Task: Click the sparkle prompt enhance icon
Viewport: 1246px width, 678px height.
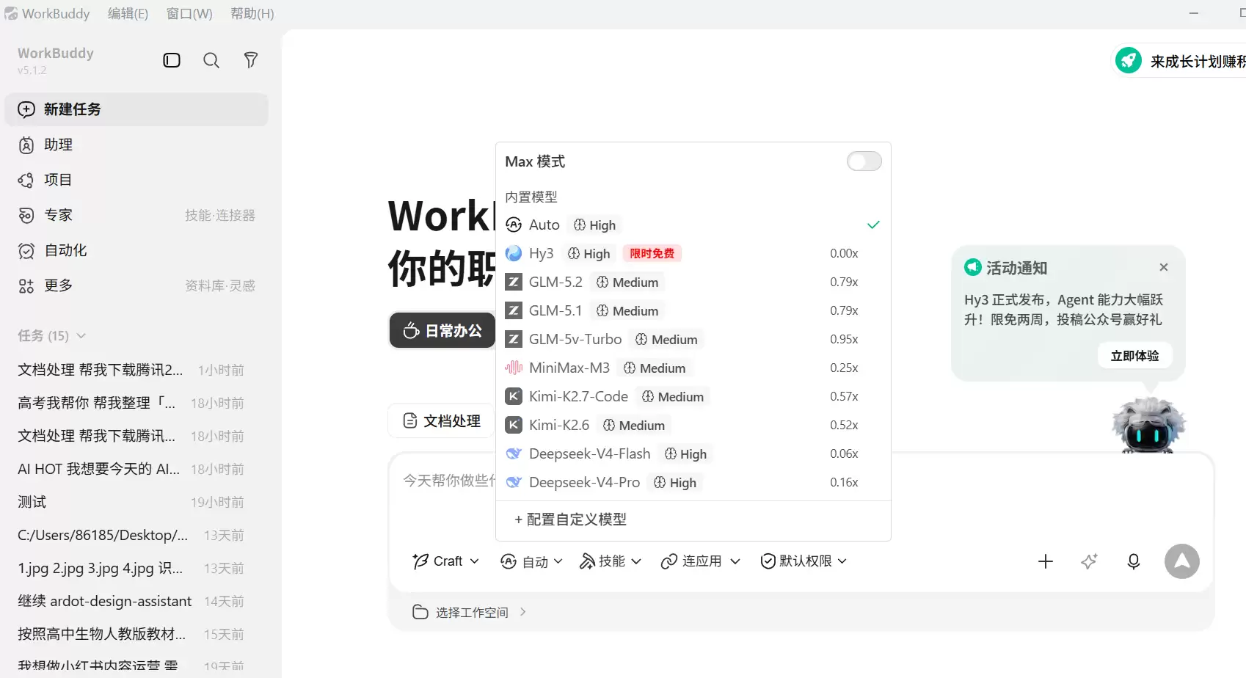Action: 1090,561
